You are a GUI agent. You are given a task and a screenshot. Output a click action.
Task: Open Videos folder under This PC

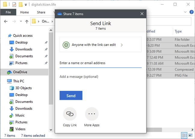[20, 129]
